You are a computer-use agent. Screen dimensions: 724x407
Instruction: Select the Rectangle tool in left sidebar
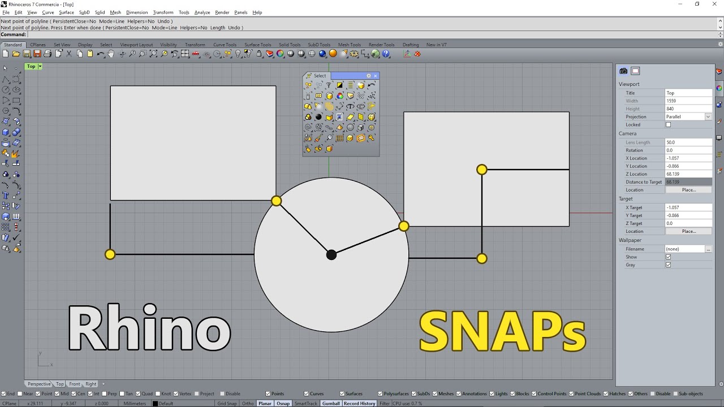tap(16, 100)
